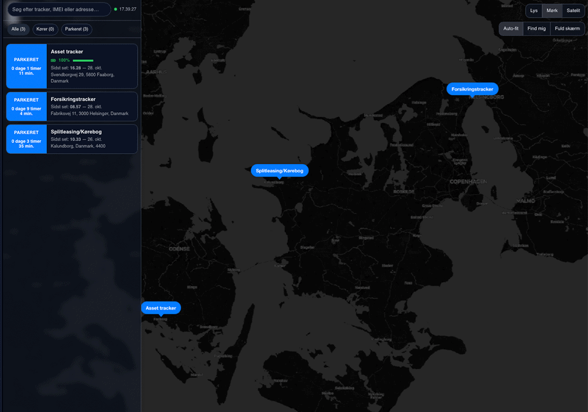
Task: Click the green online status dot
Action: click(115, 9)
